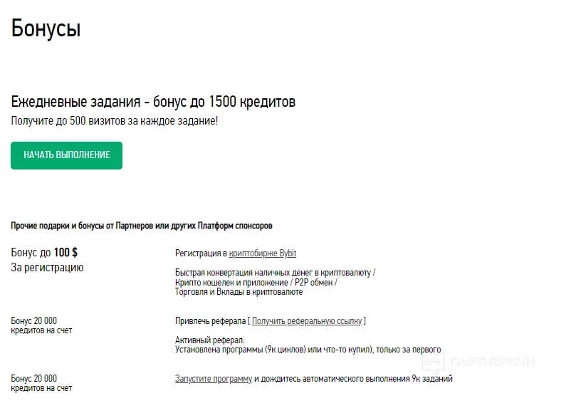Click the За регистрацию label
The width and height of the screenshot is (571, 413).
coord(47,268)
